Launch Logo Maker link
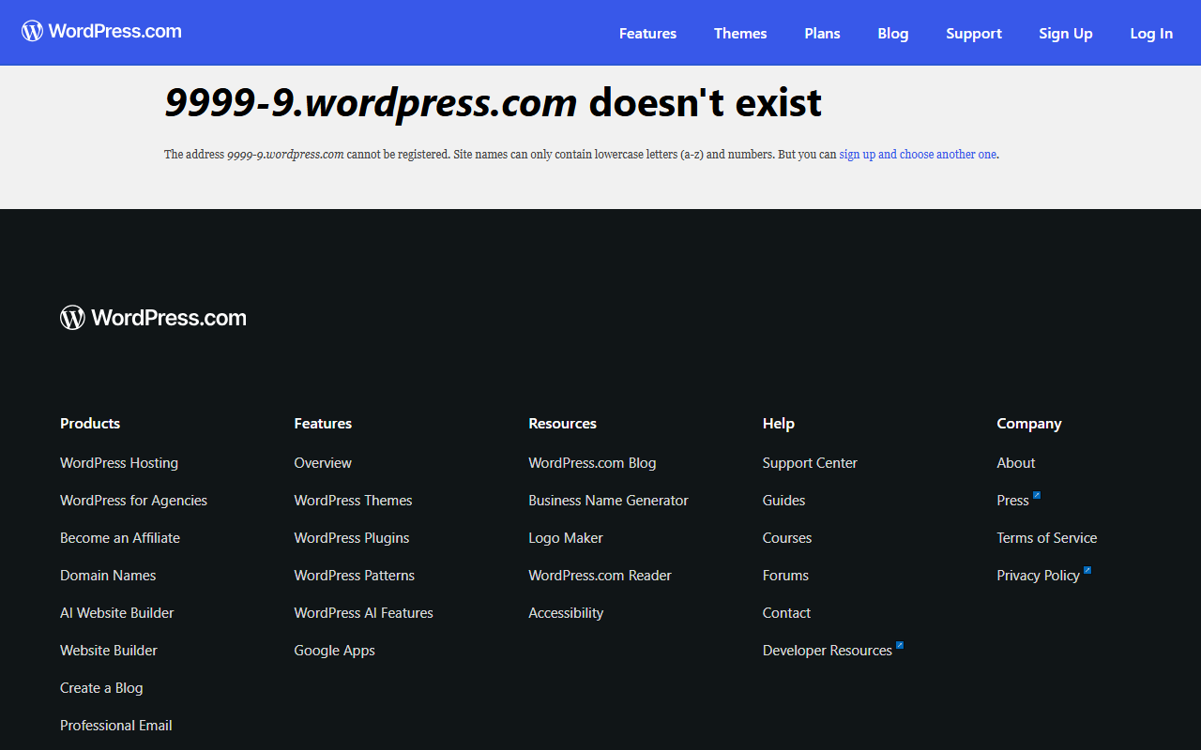 (566, 538)
